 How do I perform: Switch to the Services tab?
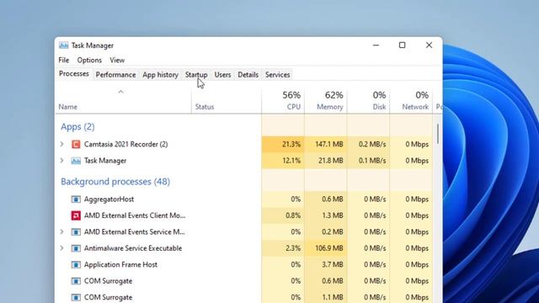[277, 75]
